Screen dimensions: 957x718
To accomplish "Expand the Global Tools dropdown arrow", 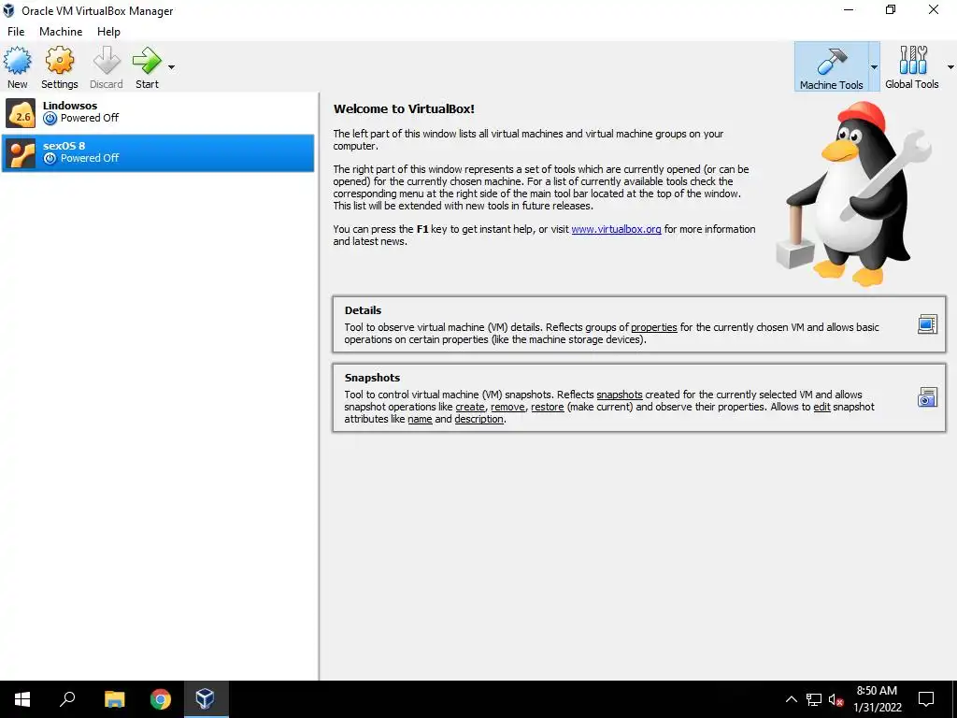I will click(x=950, y=67).
